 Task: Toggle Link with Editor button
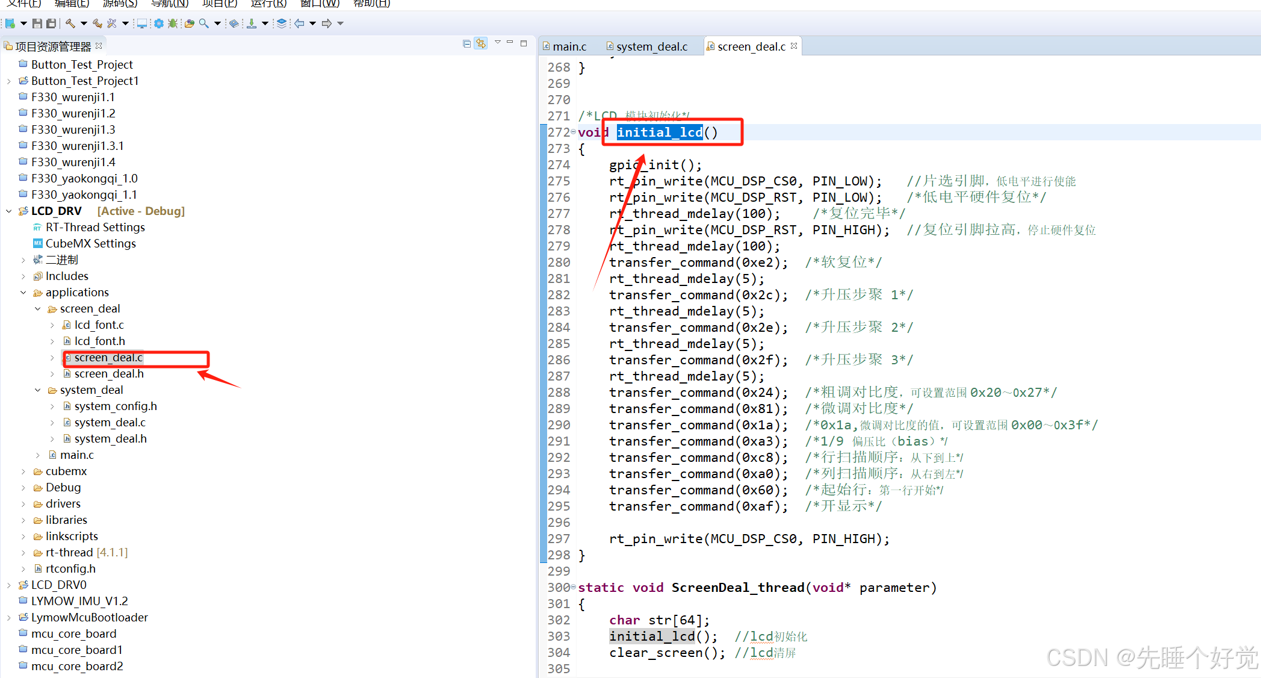[480, 43]
